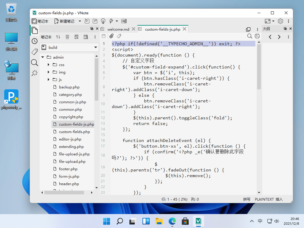The width and height of the screenshot is (304, 228).
Task: Click the 新建笔记 new note button
Action: click(x=64, y=21)
